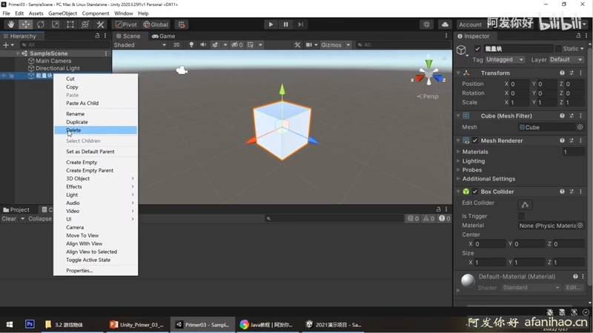The image size is (593, 333).
Task: Open the cloud services icon
Action: click(x=445, y=24)
